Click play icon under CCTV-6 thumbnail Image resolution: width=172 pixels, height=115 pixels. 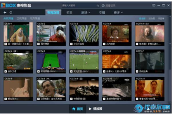click(x=104, y=71)
